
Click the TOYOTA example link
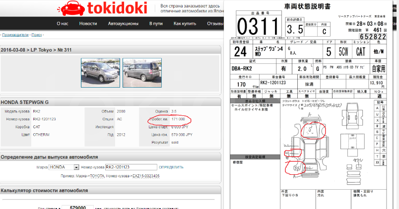97,176
